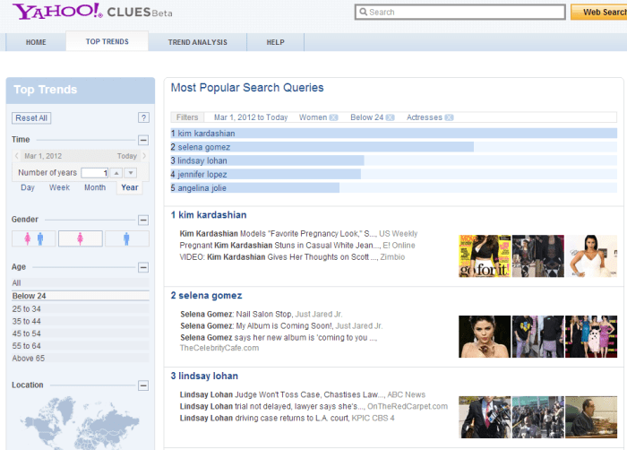Open Kim Kardashian 'go for it' magazine thumbnail

click(485, 255)
